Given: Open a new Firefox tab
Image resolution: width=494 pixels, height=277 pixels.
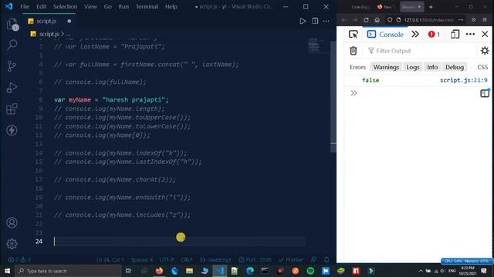Looking at the screenshot, I should [x=431, y=7].
